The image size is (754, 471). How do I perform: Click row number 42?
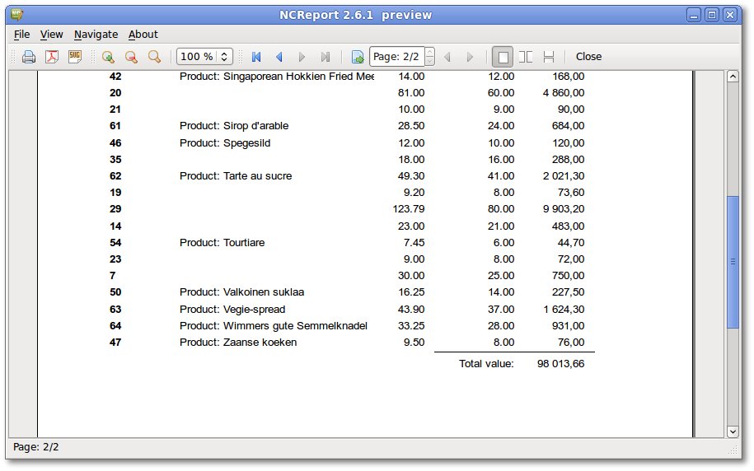(x=115, y=77)
